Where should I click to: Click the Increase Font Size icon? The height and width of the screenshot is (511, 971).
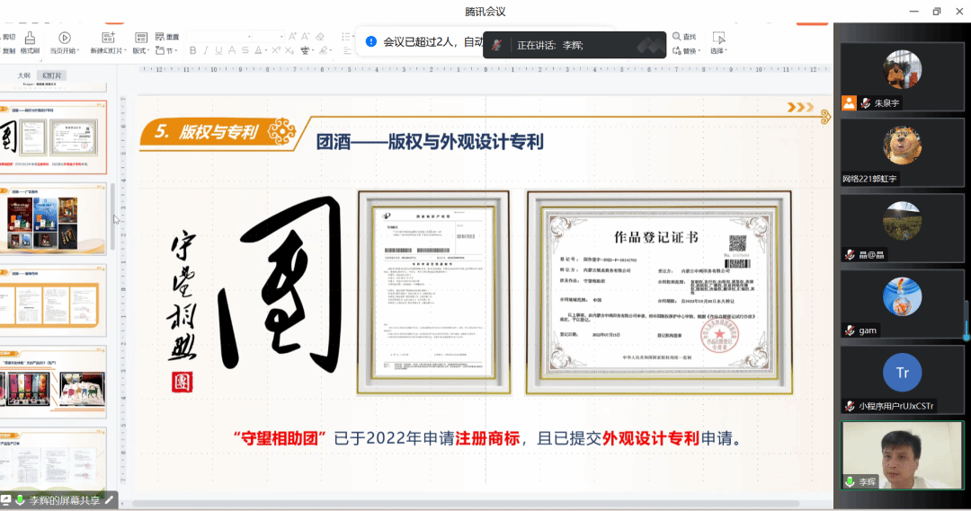292,37
